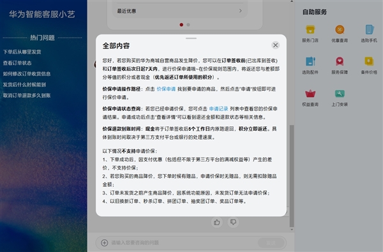Click the plus attachment icon in input bar
This screenshot has height=252, width=383.
click(x=104, y=242)
